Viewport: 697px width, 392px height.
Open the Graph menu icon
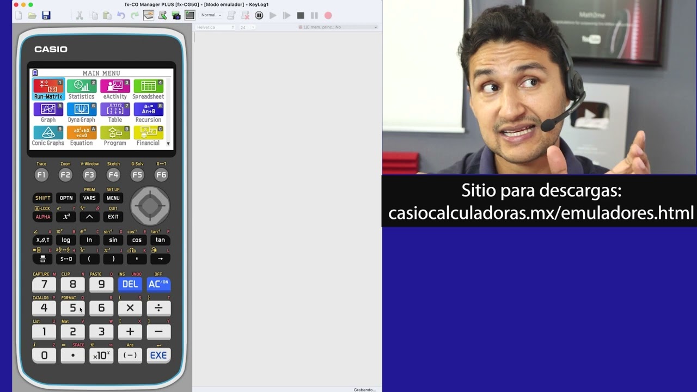click(x=48, y=113)
